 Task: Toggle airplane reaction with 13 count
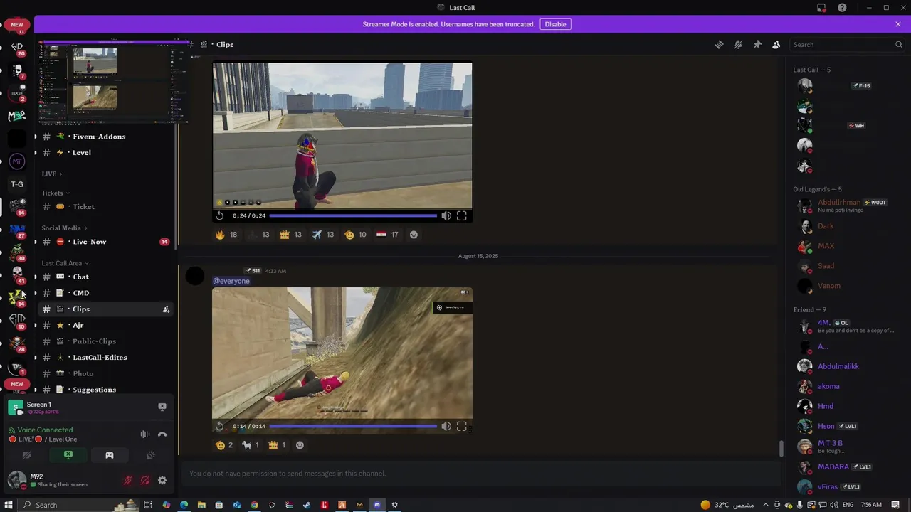coord(323,235)
